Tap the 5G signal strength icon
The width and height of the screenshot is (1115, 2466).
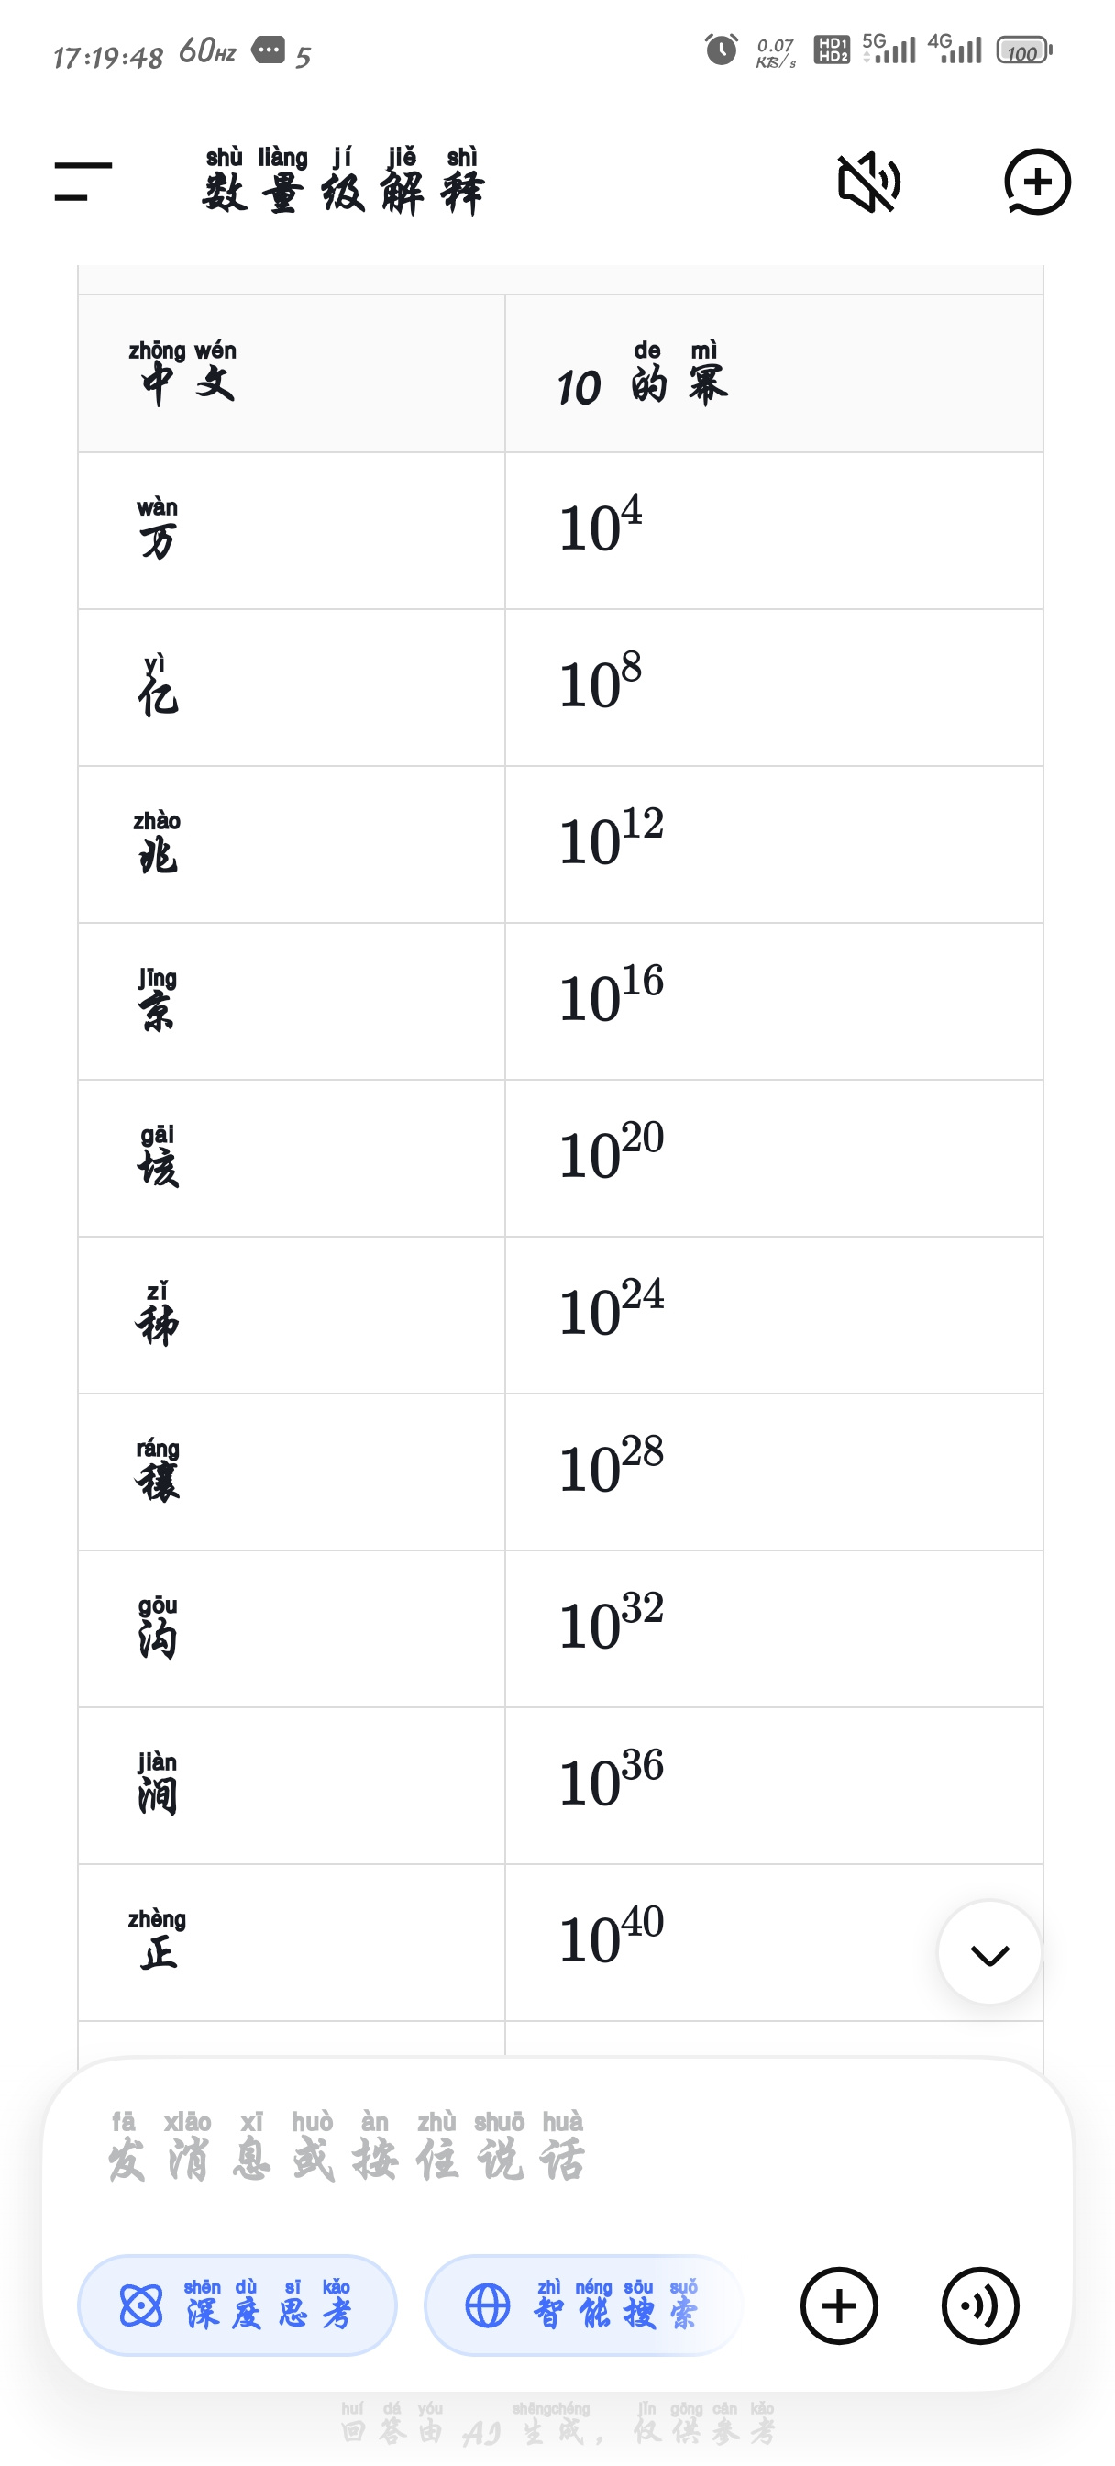(x=889, y=48)
